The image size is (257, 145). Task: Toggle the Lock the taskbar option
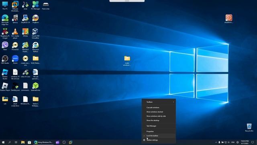click(x=159, y=136)
